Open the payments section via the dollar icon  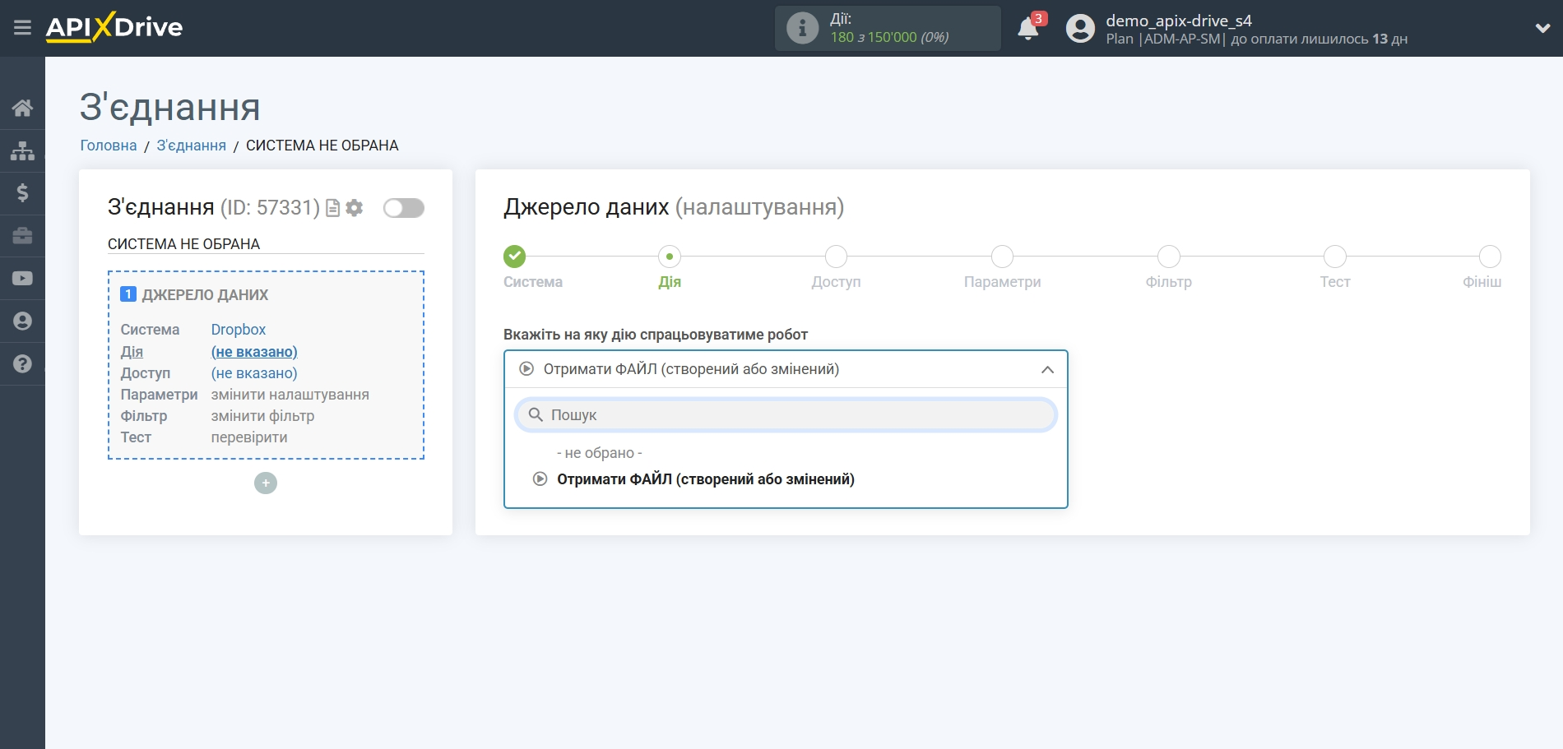click(x=21, y=193)
